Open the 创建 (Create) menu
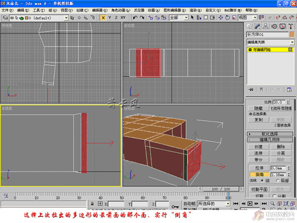Image resolution: width=297 pixels, height=223 pixels. click(82, 10)
